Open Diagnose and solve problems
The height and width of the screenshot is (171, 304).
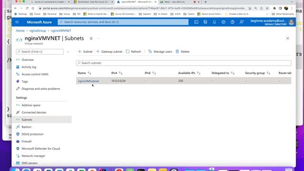tap(41, 89)
